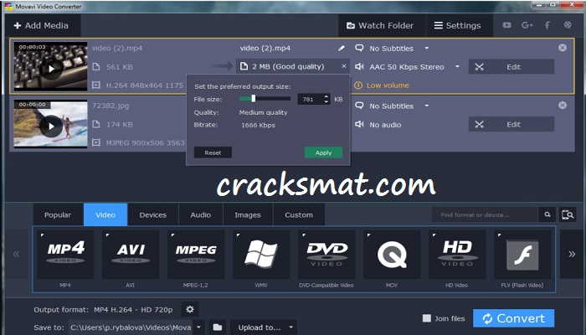Select the DVD-Compatible Video format icon
586x335 pixels.
pyautogui.click(x=326, y=255)
